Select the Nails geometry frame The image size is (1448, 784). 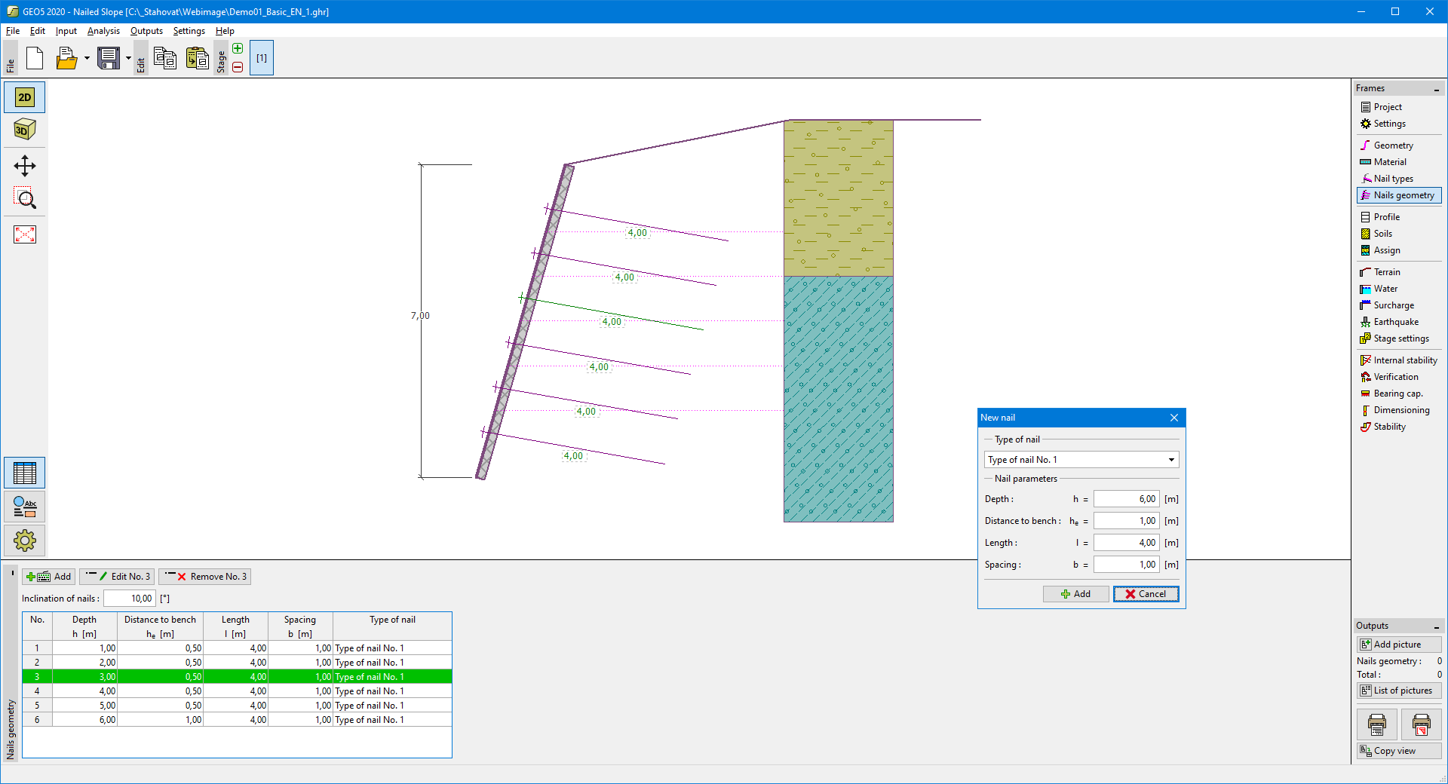pos(1399,195)
